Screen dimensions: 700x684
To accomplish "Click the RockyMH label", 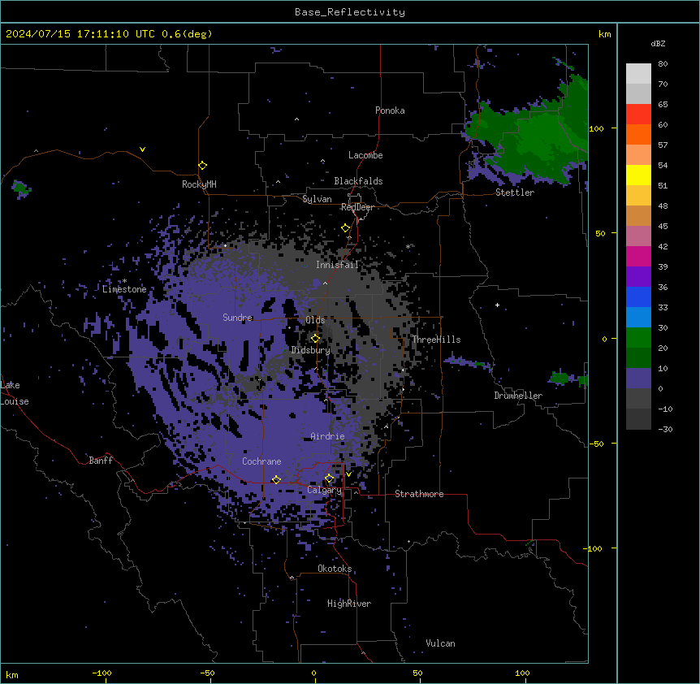I will tap(199, 184).
